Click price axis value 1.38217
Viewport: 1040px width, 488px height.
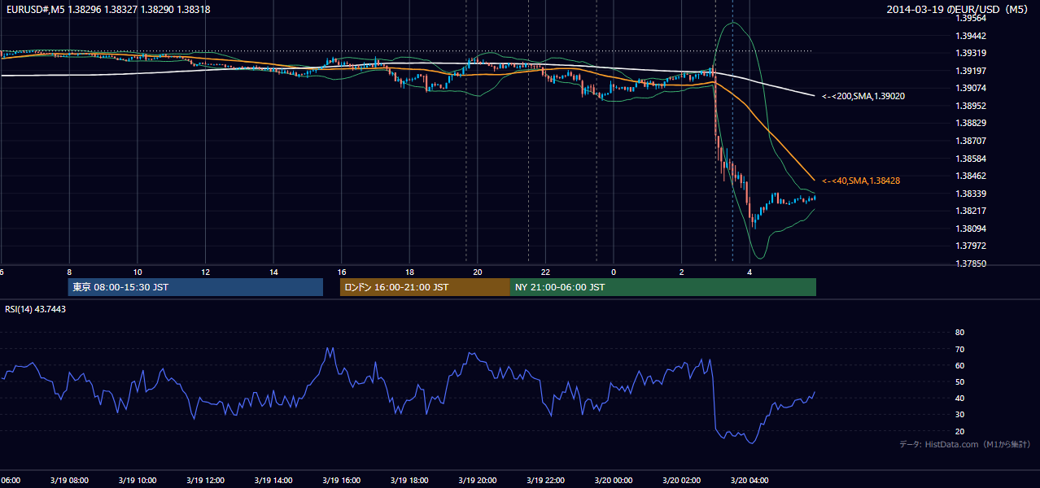[x=970, y=211]
